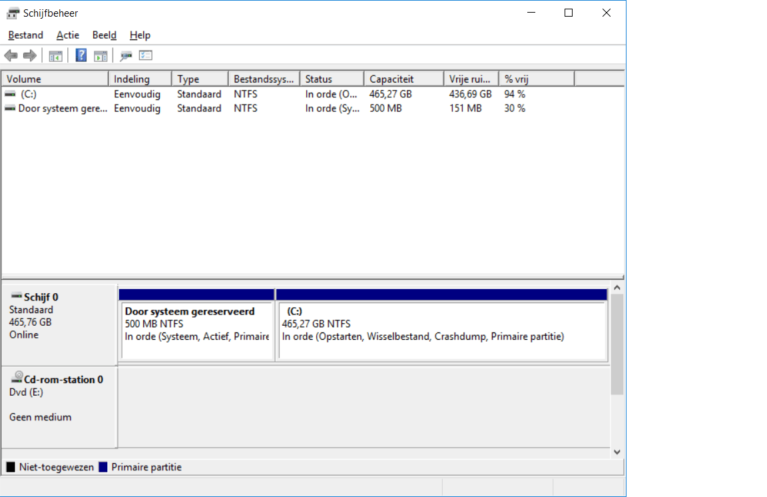Screen dimensions: 767x497
Task: Open Help via blue question mark icon
Action: tap(81, 55)
